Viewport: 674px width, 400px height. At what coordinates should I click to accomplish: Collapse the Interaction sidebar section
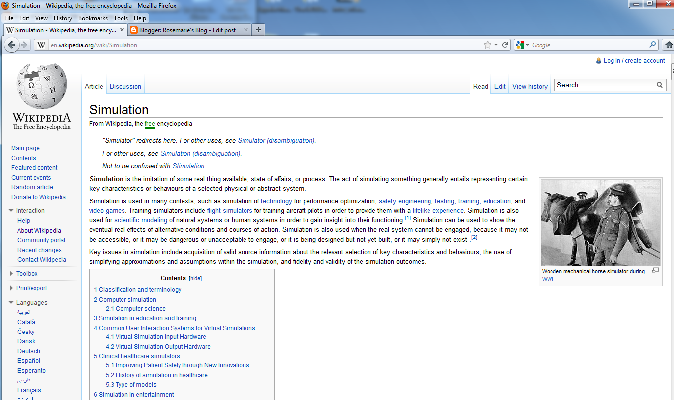click(12, 211)
